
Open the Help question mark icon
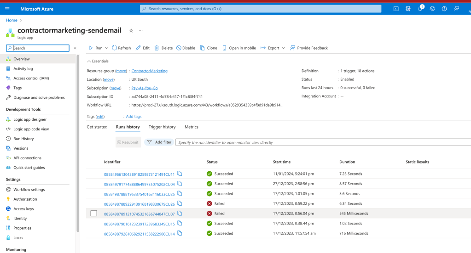tap(444, 9)
